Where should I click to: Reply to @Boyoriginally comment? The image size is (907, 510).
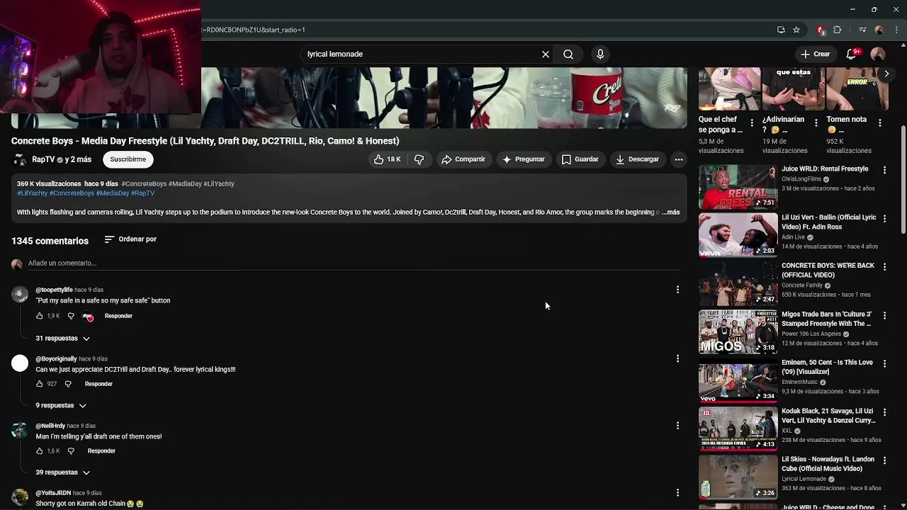click(x=98, y=384)
